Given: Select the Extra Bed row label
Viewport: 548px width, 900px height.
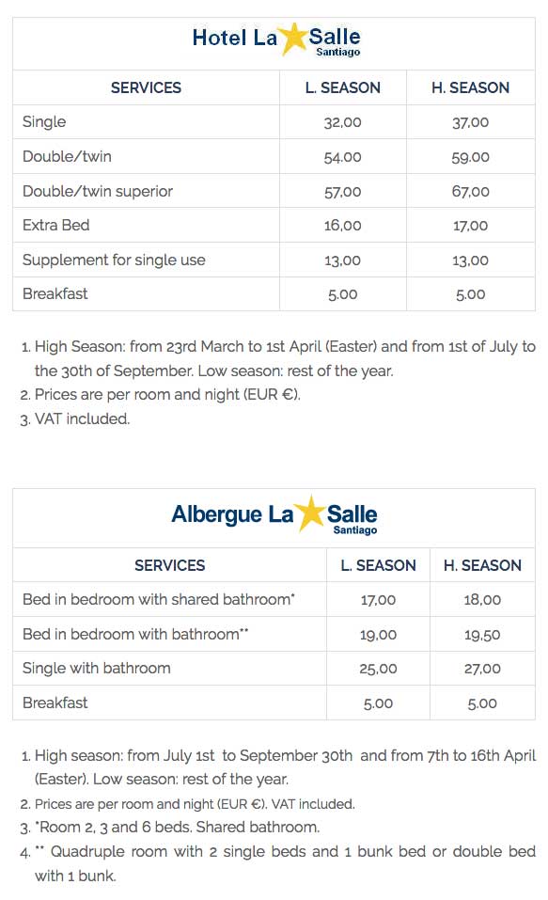Looking at the screenshot, I should 56,226.
